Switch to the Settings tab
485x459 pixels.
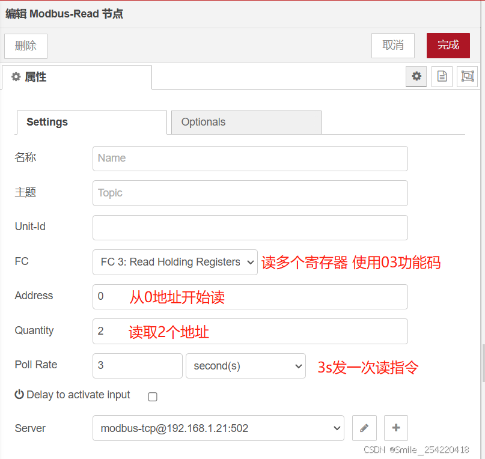pyautogui.click(x=92, y=122)
